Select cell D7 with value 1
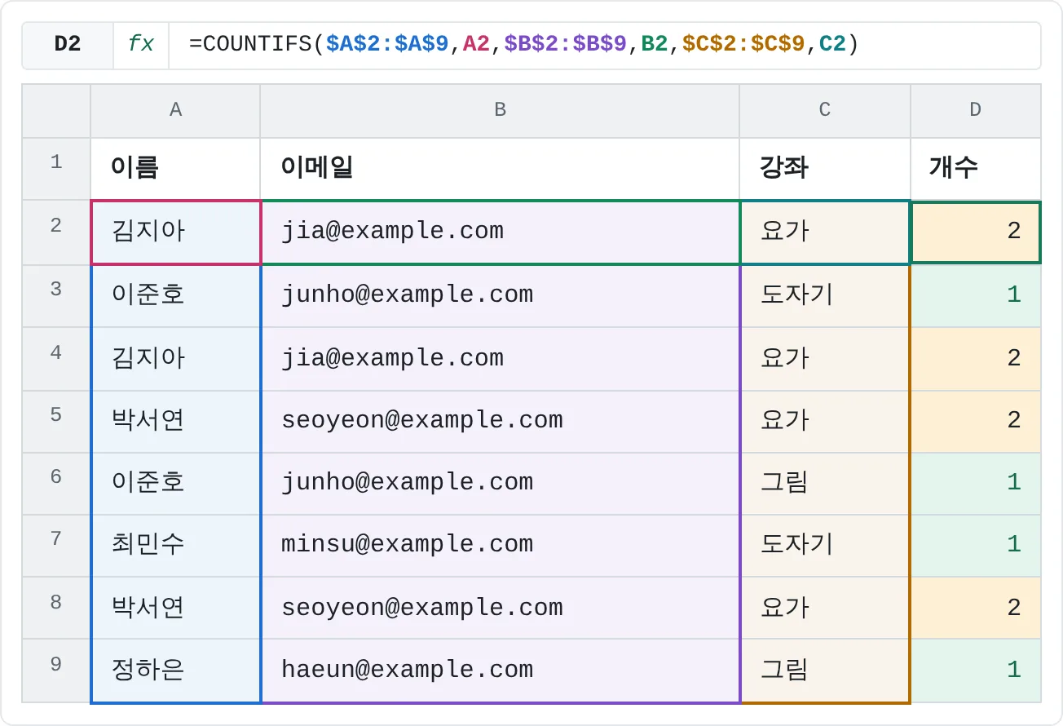 click(976, 546)
